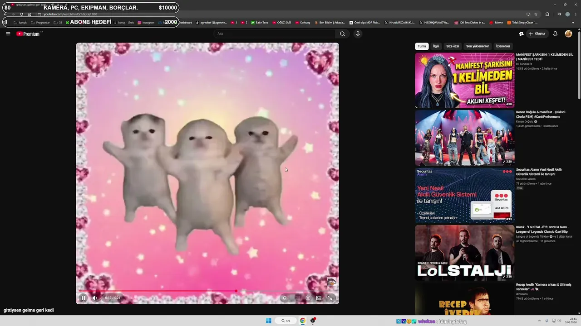Open the YouTube account avatar menu
The image size is (581, 326).
pyautogui.click(x=568, y=34)
